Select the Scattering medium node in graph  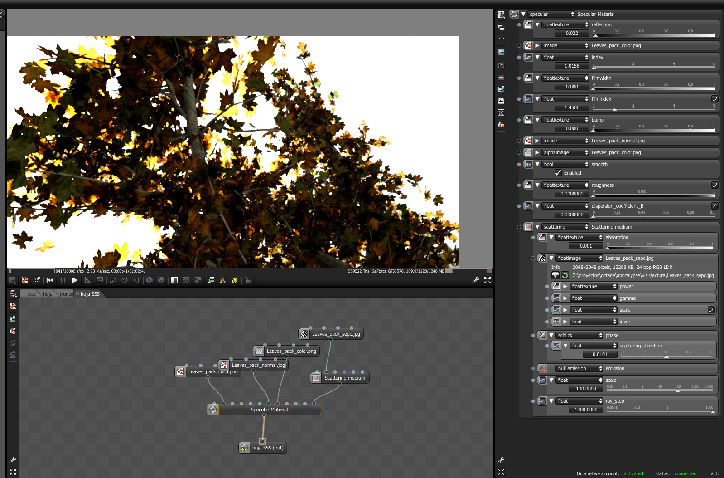point(340,378)
